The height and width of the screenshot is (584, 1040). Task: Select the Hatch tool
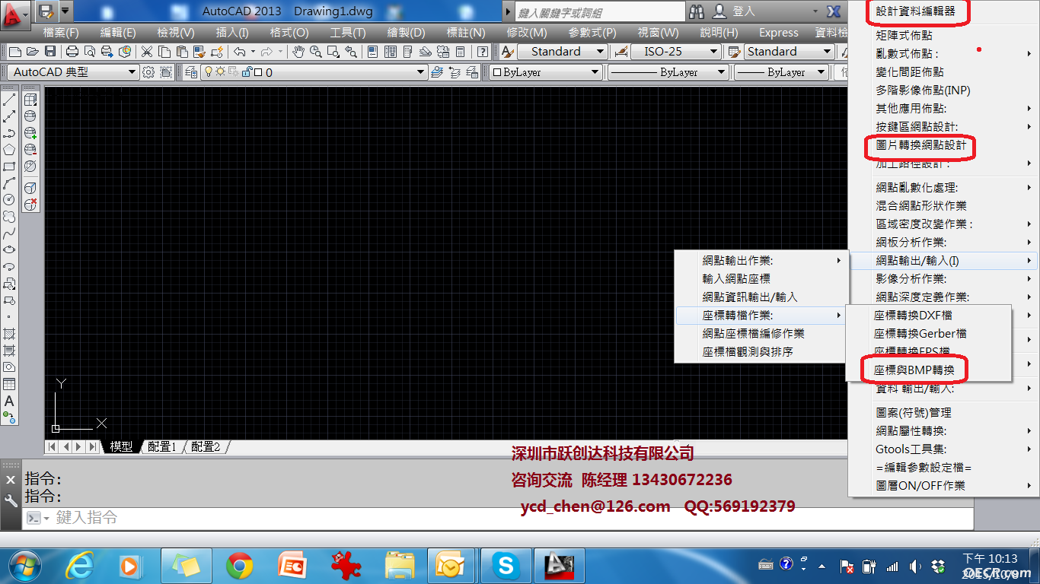(x=9, y=334)
